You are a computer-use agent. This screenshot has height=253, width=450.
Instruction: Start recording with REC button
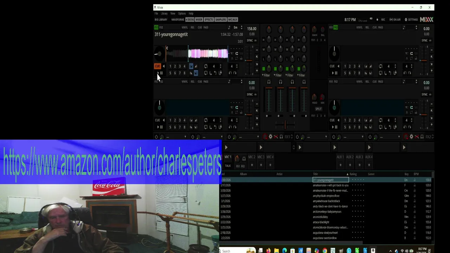381,20
